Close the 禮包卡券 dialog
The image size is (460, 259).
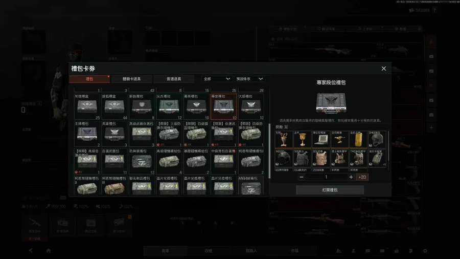pyautogui.click(x=384, y=69)
